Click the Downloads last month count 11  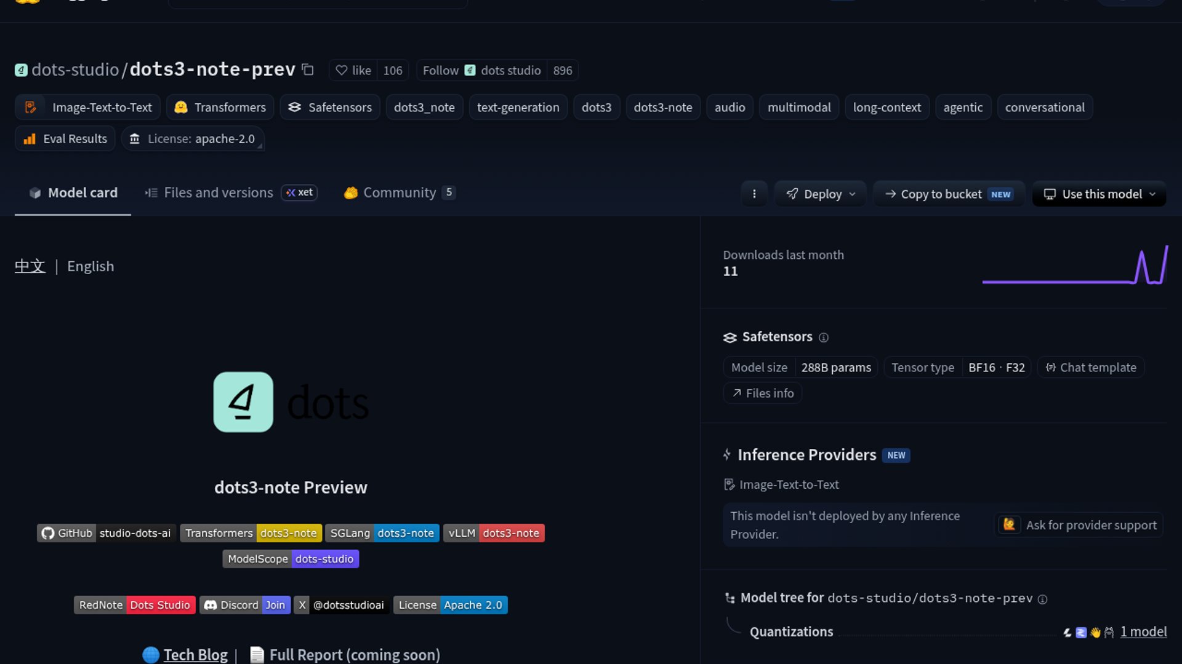[730, 271]
